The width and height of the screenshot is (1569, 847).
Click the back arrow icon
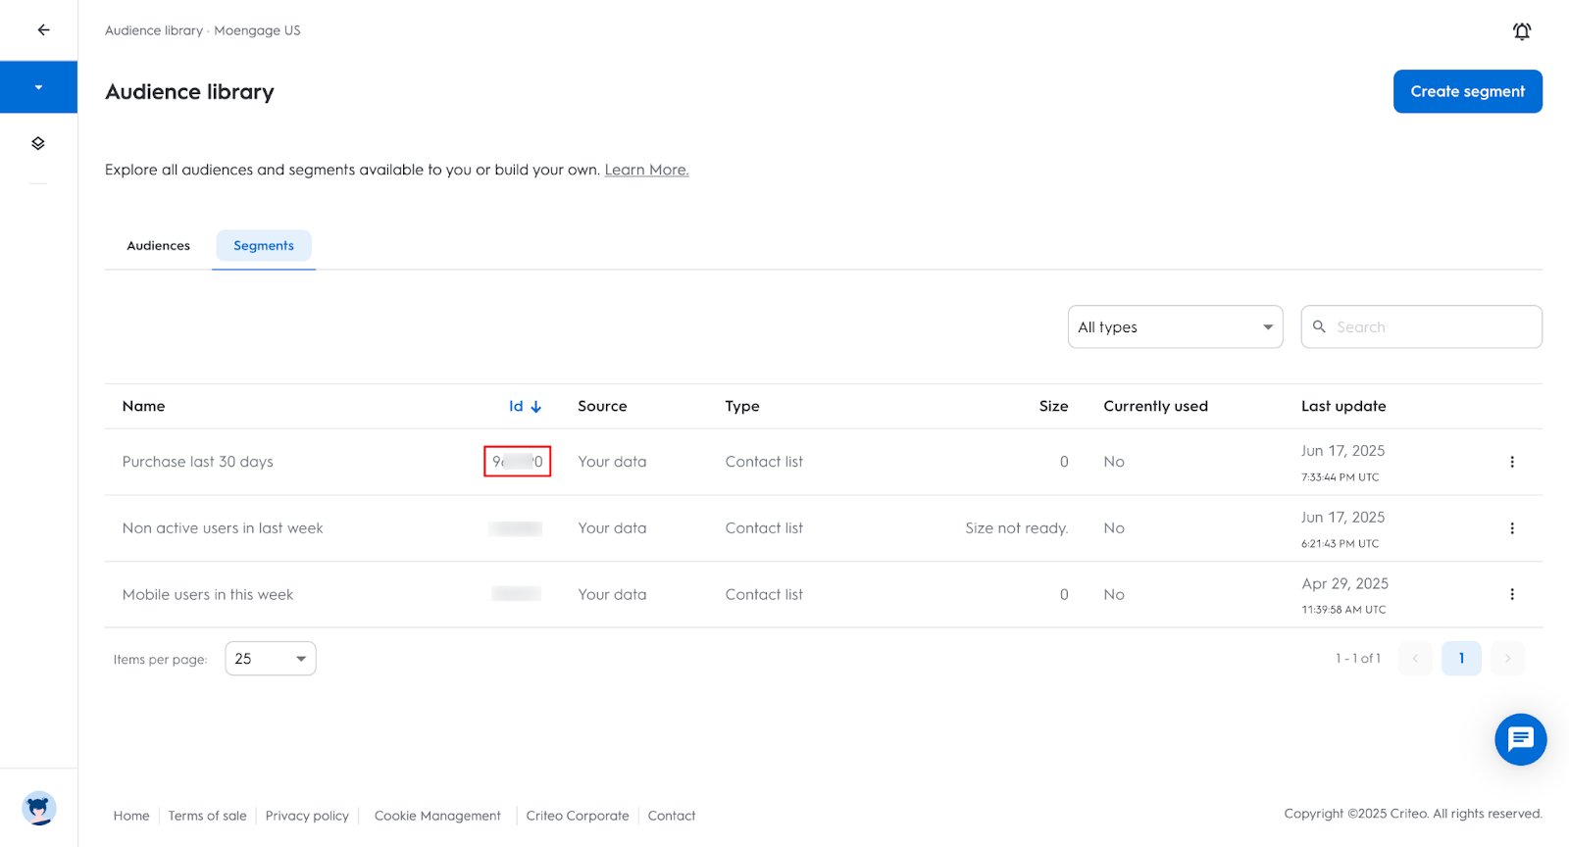(x=43, y=29)
